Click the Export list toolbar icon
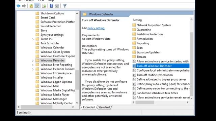The image size is (216, 121). [44, 6]
